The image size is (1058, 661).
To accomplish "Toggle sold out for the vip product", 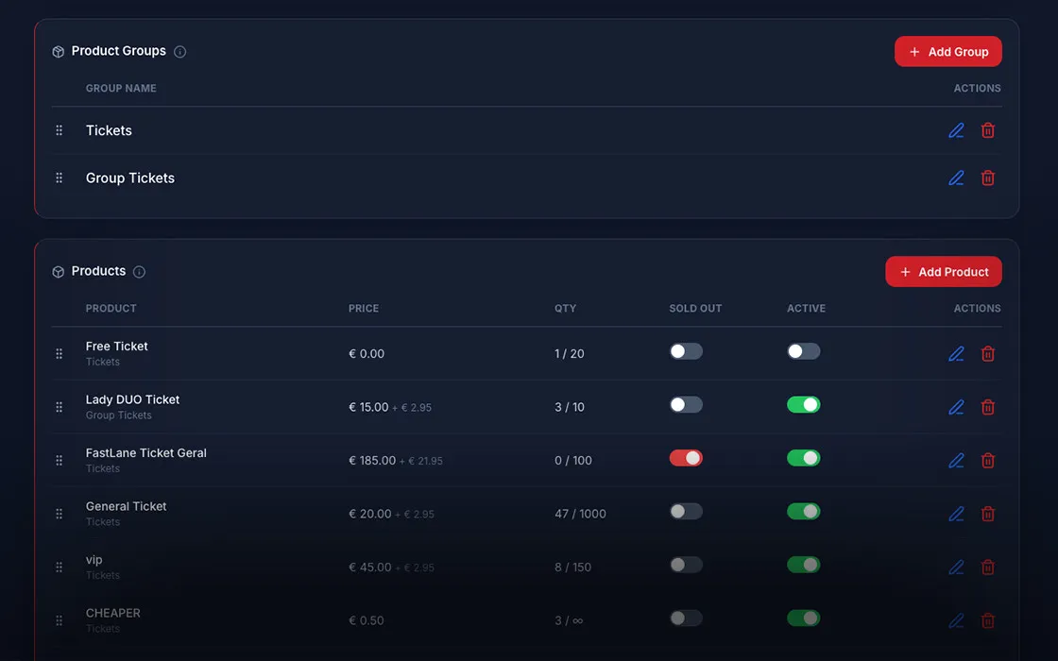I will point(686,565).
